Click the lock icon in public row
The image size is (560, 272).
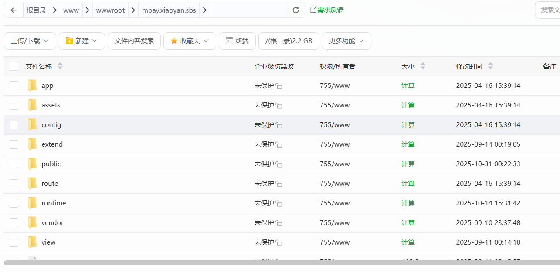[x=279, y=165]
